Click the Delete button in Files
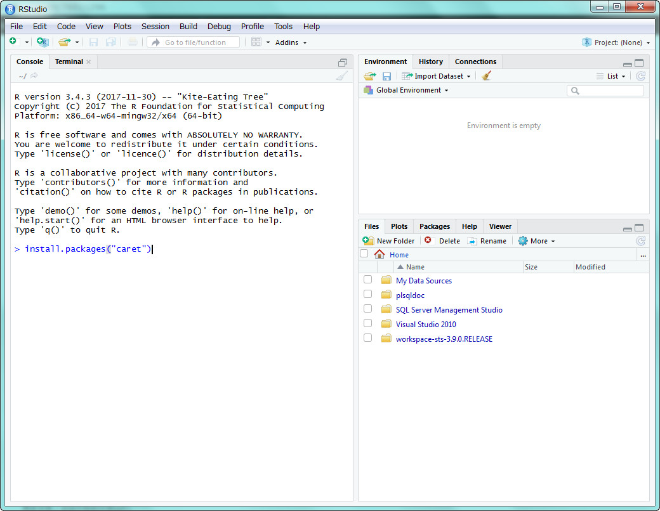This screenshot has height=511, width=660. pyautogui.click(x=442, y=241)
